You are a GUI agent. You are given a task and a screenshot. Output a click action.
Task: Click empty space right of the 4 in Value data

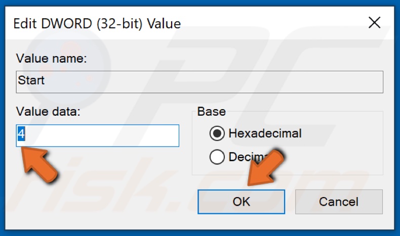click(x=102, y=136)
